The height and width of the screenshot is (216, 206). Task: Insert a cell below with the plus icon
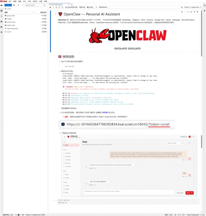pos(53,7)
